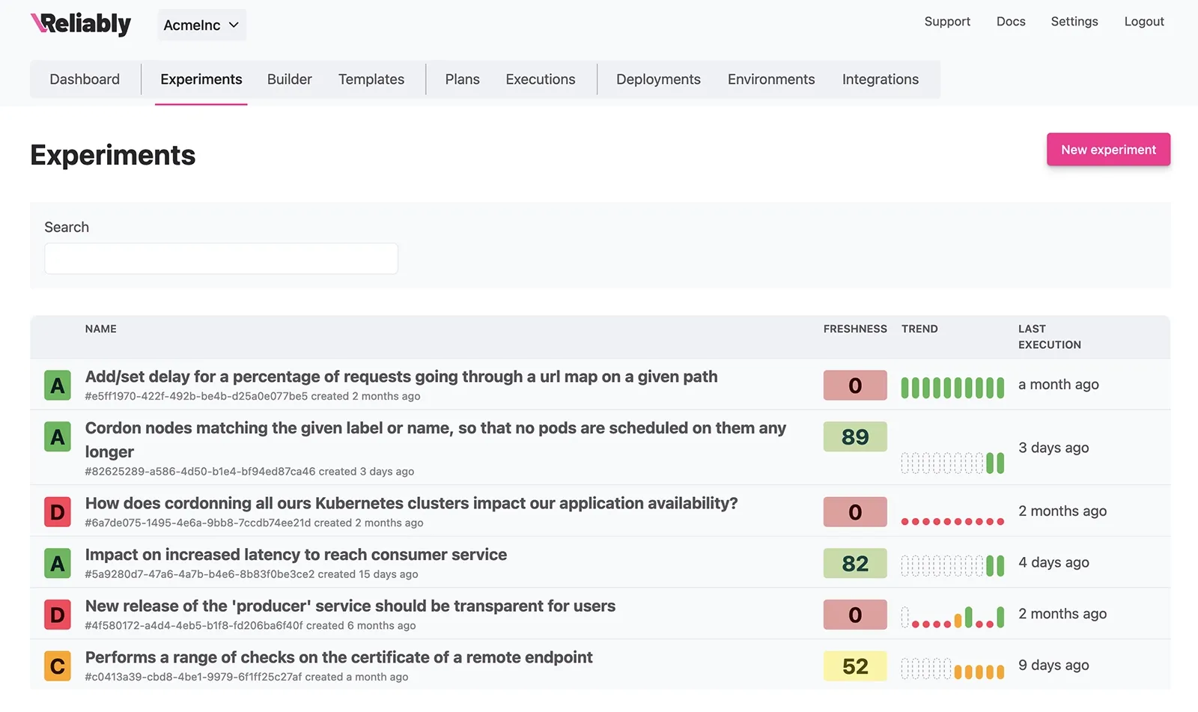Click the D grade badge for cordonning Kubernetes clusters

[58, 512]
